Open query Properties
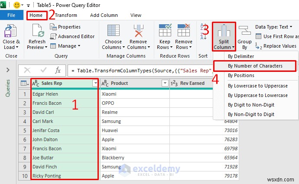The image size is (299, 184). tap(65, 27)
